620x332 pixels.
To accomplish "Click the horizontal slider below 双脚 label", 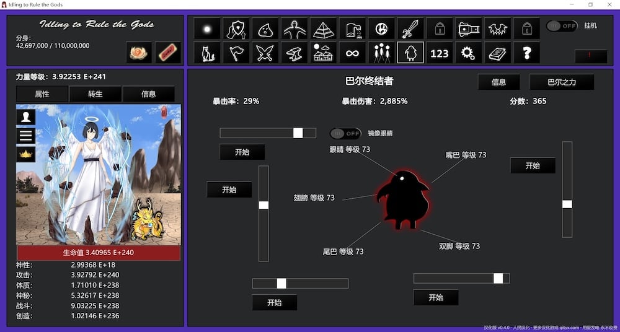I will click(461, 278).
